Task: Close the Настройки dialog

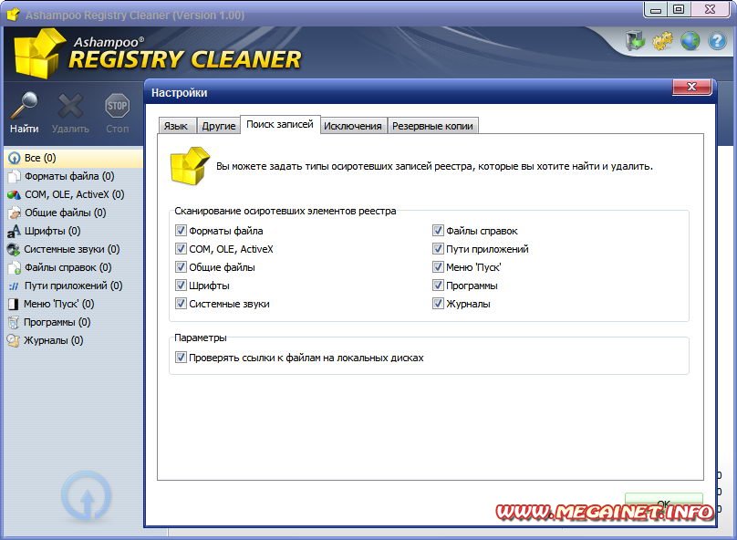Action: click(692, 87)
